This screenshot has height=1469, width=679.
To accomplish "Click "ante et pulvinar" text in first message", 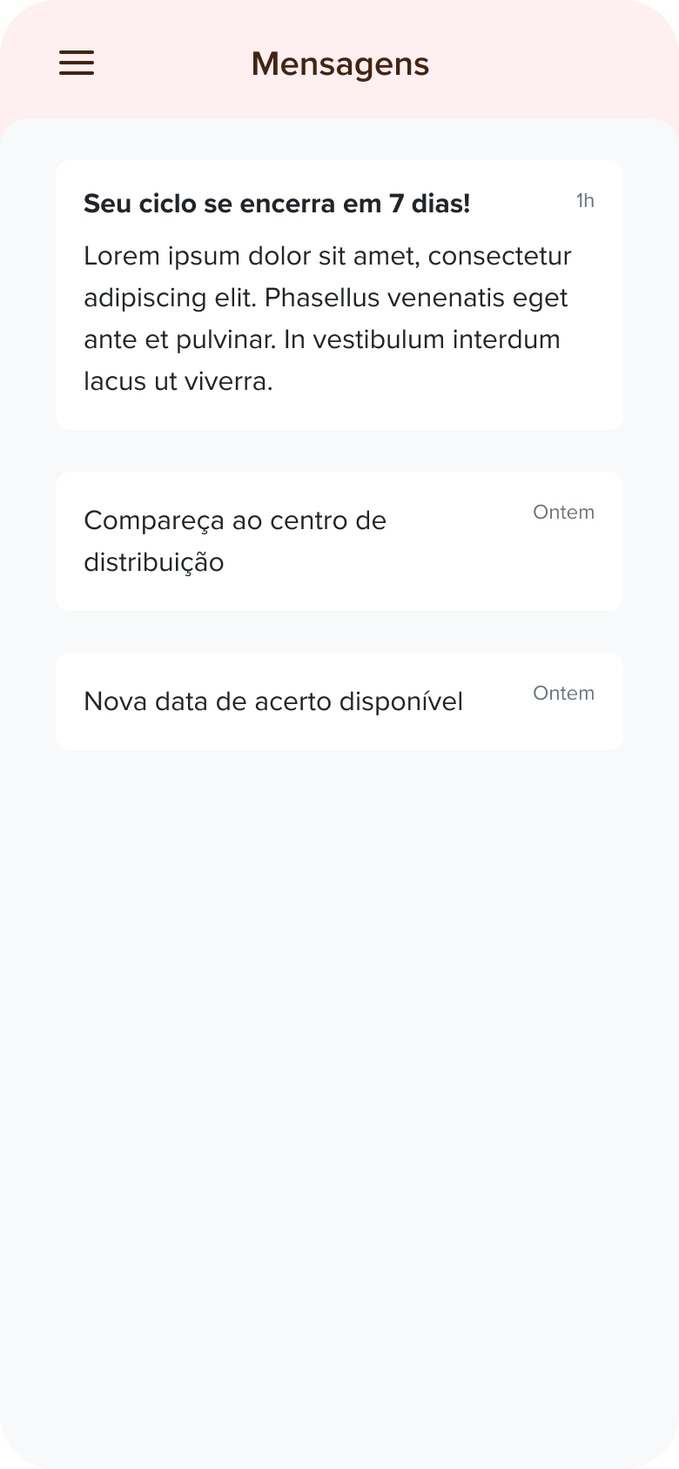I will tap(180, 339).
